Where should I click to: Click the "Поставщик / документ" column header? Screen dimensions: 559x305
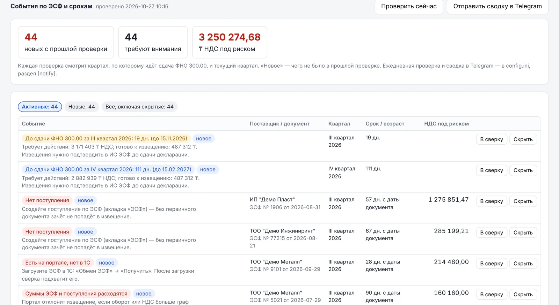(x=279, y=124)
